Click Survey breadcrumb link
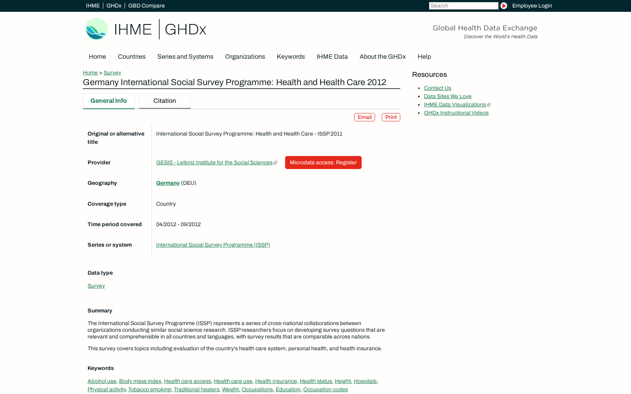The height and width of the screenshot is (394, 631). (112, 72)
